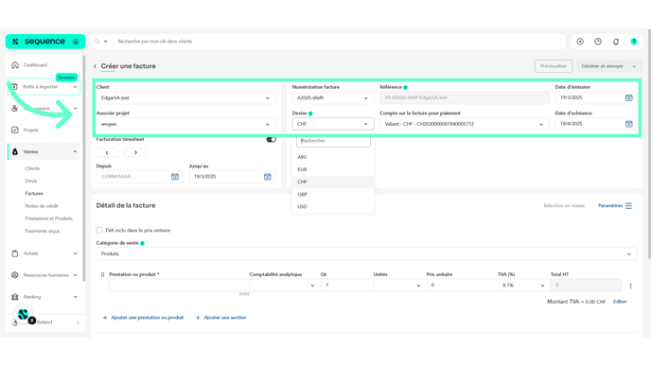
Task: Open the Dashboard home icon
Action: pos(15,64)
